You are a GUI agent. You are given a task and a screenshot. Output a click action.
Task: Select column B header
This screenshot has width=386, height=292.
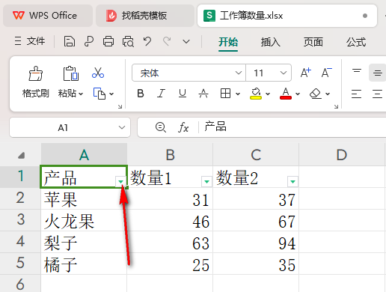click(x=170, y=155)
